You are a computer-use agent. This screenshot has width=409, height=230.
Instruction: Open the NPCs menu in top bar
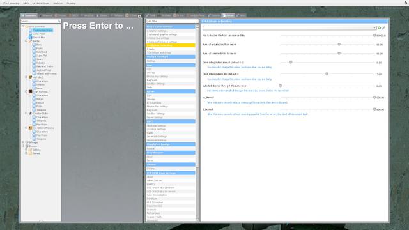pyautogui.click(x=26, y=3)
